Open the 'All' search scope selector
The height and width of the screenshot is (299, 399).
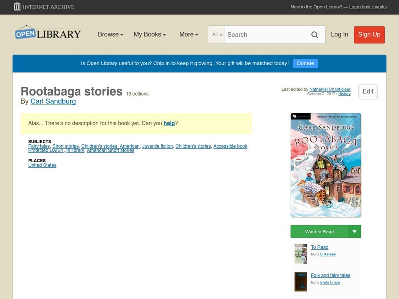[x=216, y=35]
